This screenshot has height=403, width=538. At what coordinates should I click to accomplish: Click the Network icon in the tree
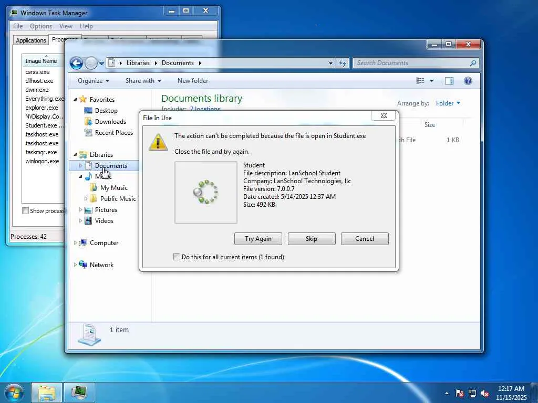coord(82,264)
